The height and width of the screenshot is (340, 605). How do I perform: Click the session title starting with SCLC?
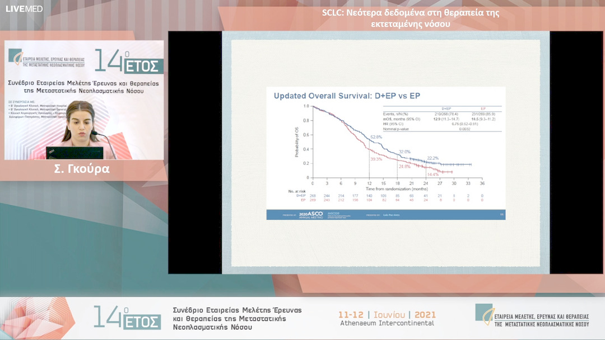[x=411, y=18]
